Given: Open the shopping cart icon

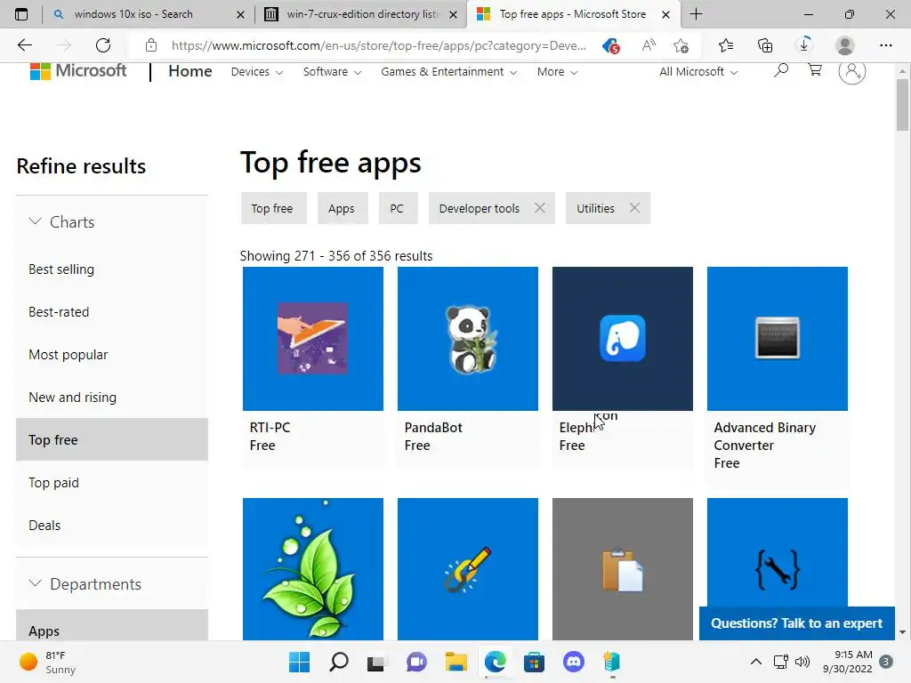Looking at the screenshot, I should click(815, 71).
